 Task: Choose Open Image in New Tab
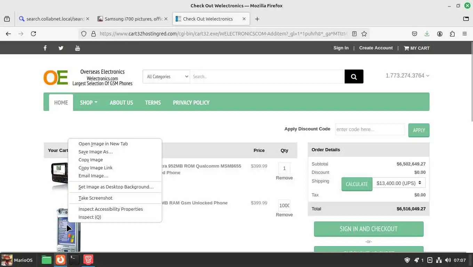115,144
